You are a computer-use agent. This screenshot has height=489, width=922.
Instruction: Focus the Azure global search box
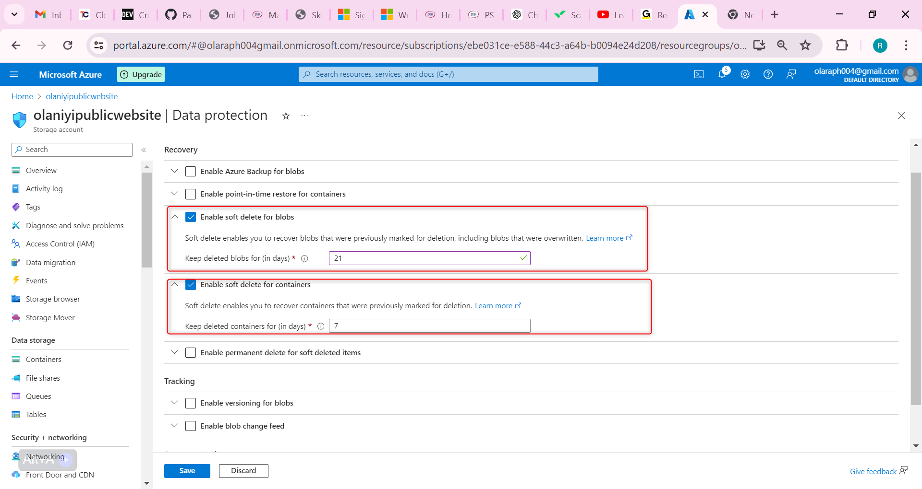pos(449,74)
